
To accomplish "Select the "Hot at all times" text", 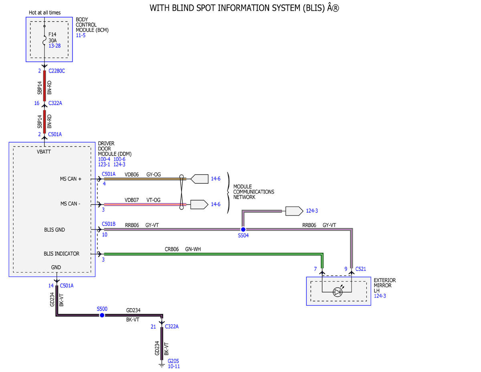I will pyautogui.click(x=45, y=12).
